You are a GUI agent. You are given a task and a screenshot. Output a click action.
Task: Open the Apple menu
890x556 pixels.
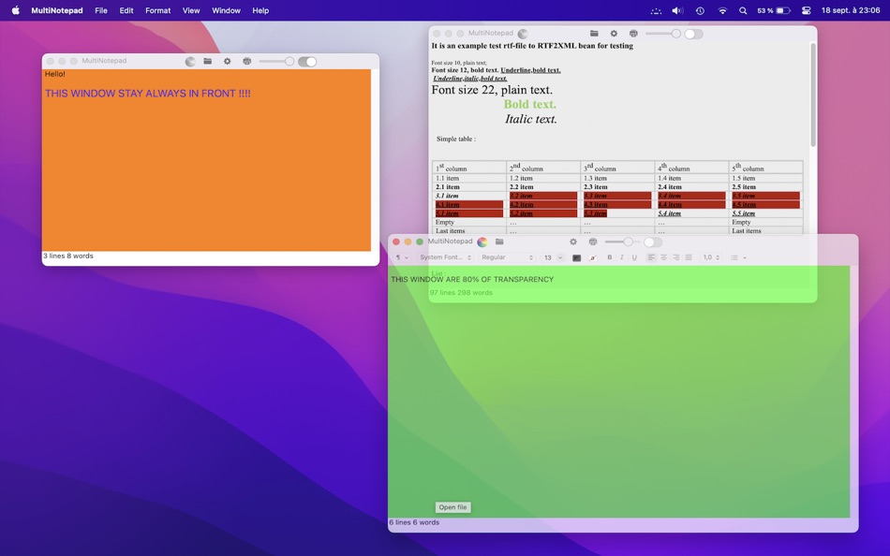point(15,11)
